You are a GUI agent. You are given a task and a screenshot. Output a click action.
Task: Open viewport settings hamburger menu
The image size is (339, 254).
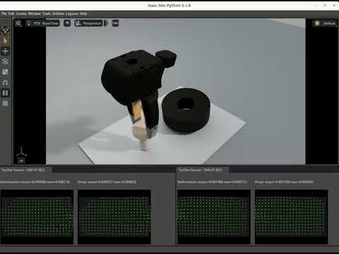[18, 23]
